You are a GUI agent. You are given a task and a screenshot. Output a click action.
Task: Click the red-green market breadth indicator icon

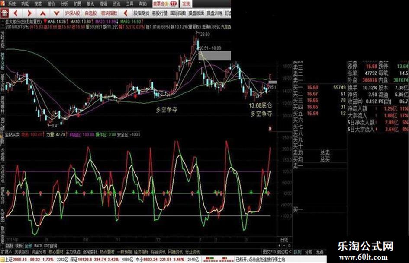pos(219,260)
